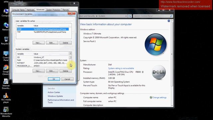Open System rating is not available link
The width and height of the screenshot is (213, 120).
[x=121, y=68]
